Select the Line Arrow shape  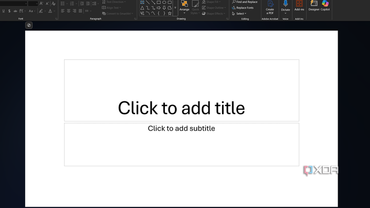[x=153, y=3]
